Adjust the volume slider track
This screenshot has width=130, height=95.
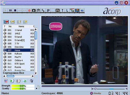click(x=111, y=89)
